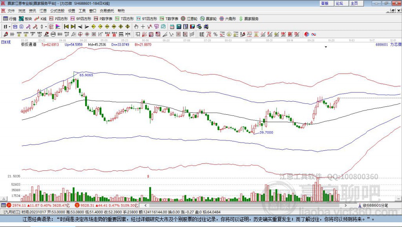402x227 pixels.
Task: Open the 公式选股 menu
Action: click(57, 11)
